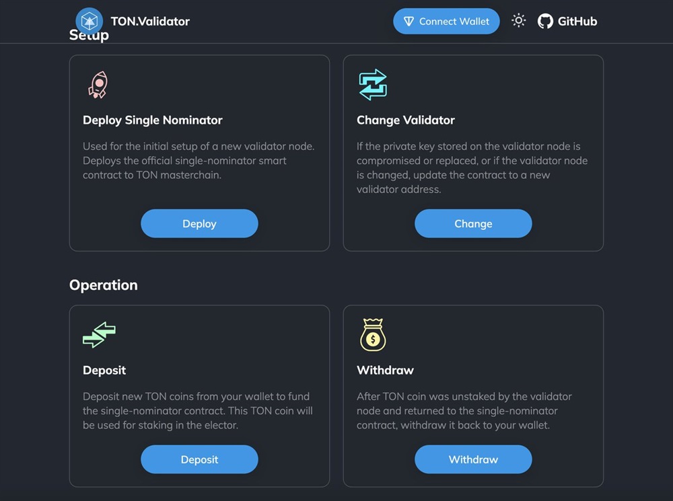The image size is (673, 501).
Task: Click the Operation section heading
Action: [x=104, y=285]
